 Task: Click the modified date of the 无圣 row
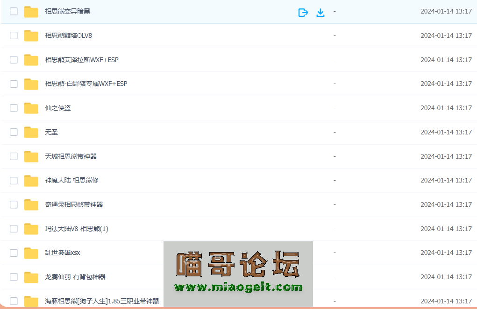coord(446,132)
